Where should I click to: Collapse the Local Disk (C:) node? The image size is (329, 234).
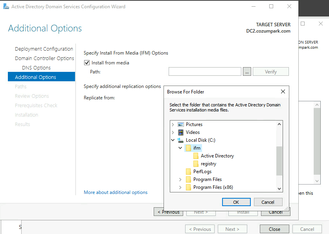(173, 140)
